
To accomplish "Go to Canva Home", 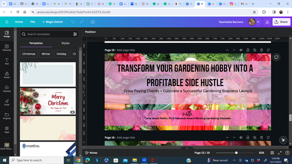I will click(19, 22).
